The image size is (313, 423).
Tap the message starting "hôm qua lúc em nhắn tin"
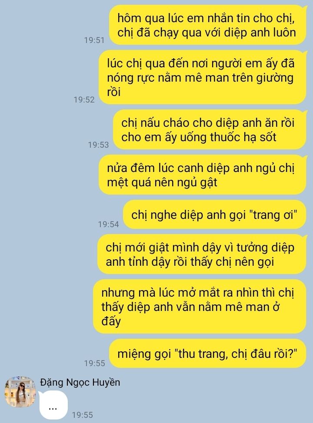pos(207,25)
